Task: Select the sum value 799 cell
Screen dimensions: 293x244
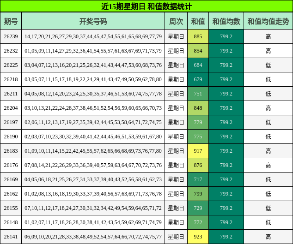Action: 198,194
